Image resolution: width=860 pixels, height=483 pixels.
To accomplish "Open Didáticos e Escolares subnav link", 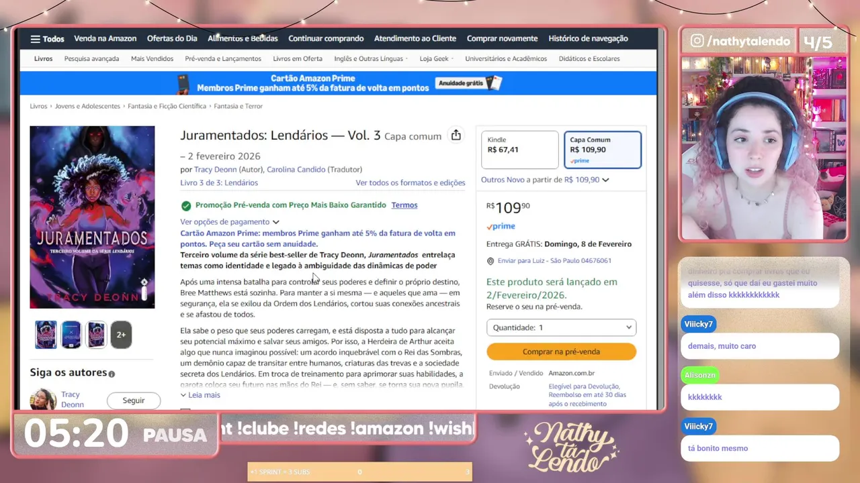I will pos(589,59).
